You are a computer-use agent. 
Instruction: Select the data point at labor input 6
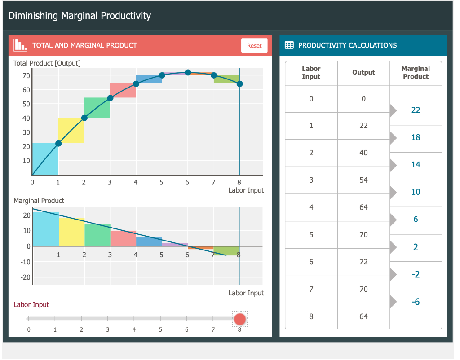tap(187, 71)
